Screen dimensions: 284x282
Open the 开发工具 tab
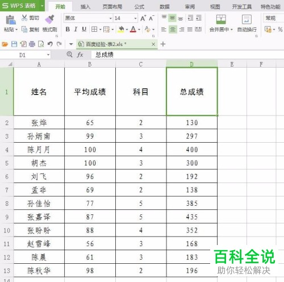click(242, 7)
